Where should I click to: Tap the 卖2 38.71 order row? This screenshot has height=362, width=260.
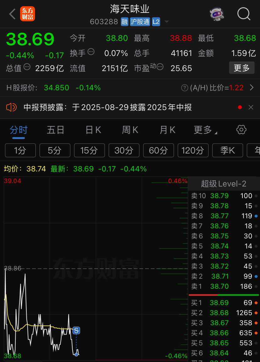(224, 276)
